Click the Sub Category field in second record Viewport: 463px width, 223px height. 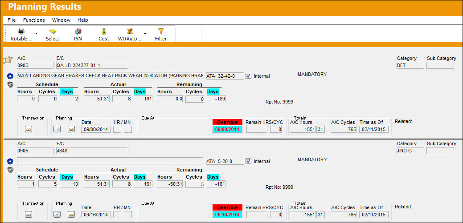tap(440, 151)
